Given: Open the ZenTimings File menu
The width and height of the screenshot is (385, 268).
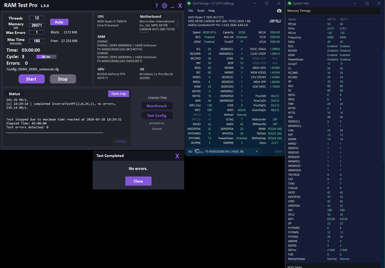Looking at the screenshot, I should coord(191,11).
